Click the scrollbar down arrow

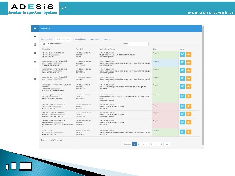(x=203, y=148)
